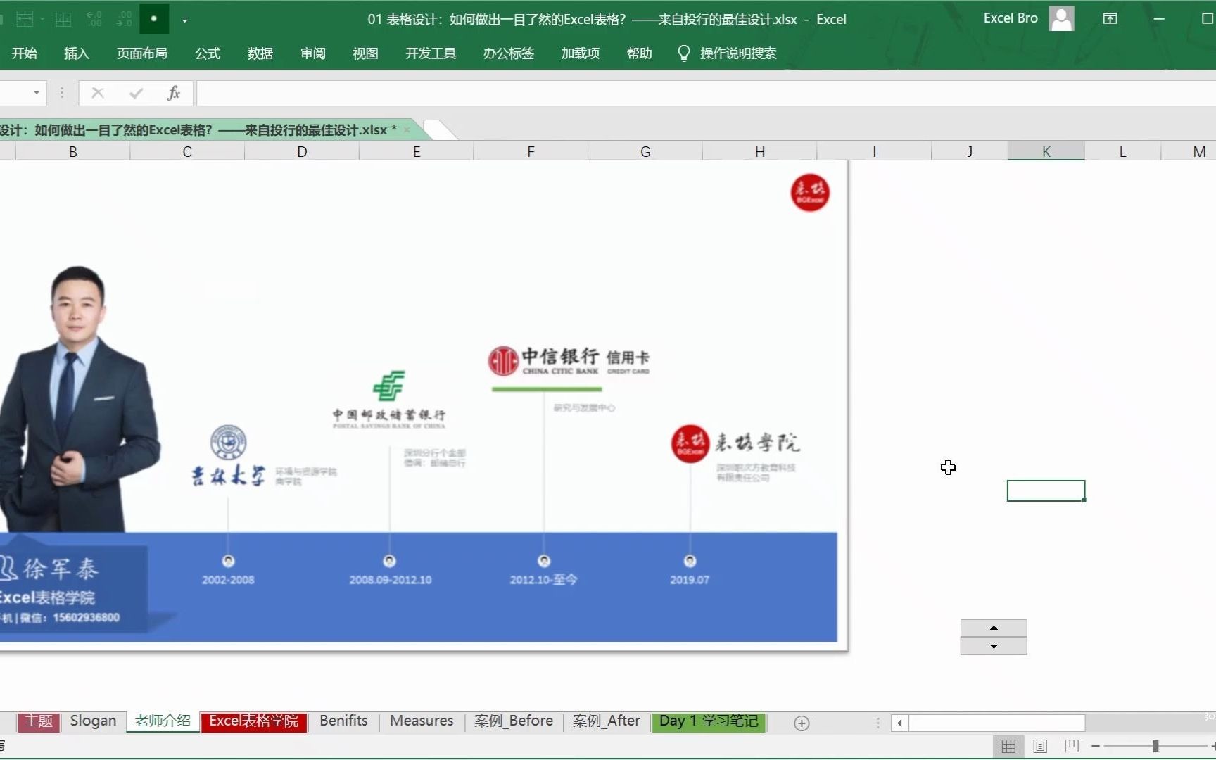This screenshot has height=760, width=1216.
Task: Click the 2019.07 timeline marker
Action: pos(690,561)
